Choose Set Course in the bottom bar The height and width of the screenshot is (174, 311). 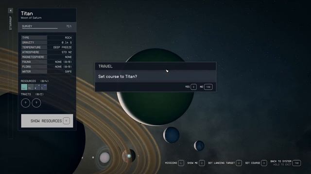(256, 163)
